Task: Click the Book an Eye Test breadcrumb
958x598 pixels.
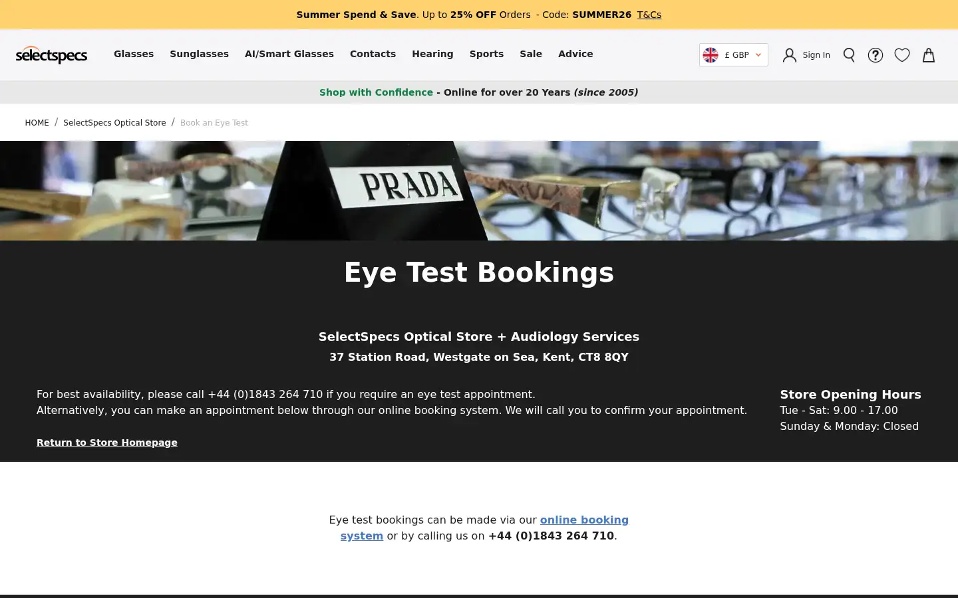Action: coord(214,123)
